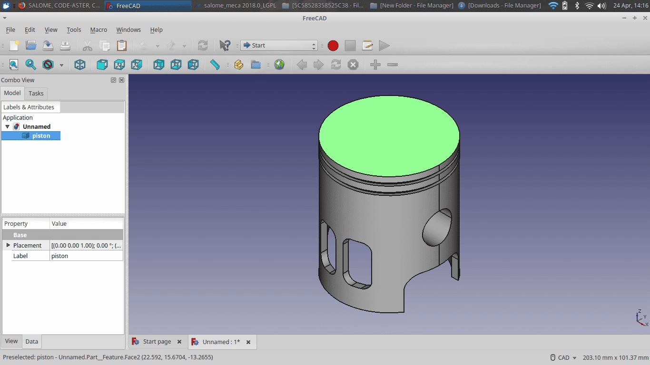The height and width of the screenshot is (365, 650).
Task: Click the Create Part icon
Action: click(x=239, y=65)
